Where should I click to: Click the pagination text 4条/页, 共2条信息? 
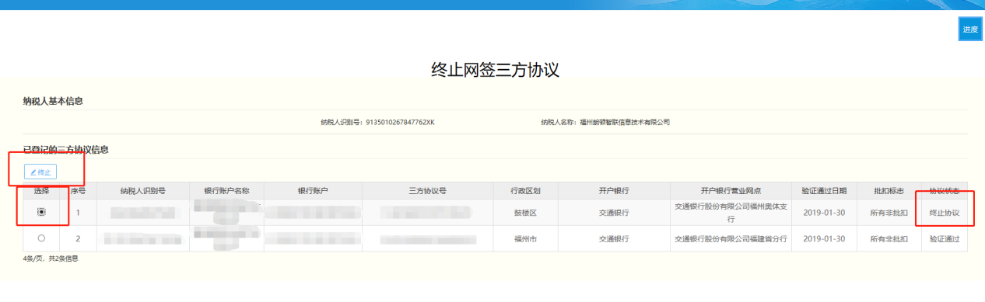(51, 259)
